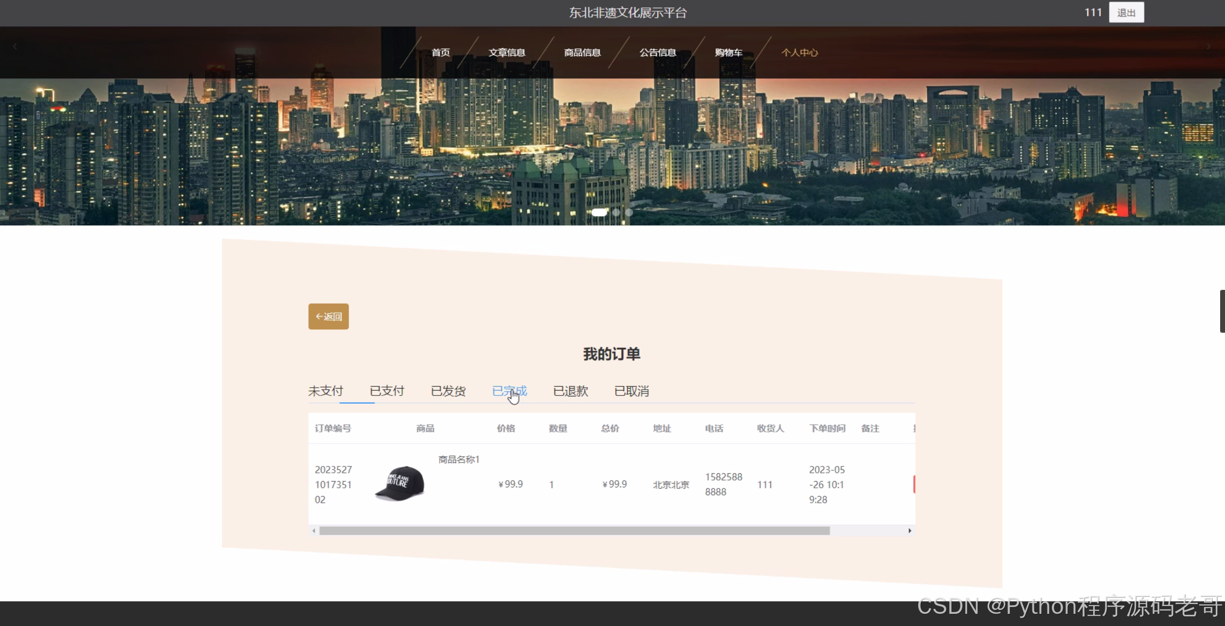Select the 已完成 orders tab
The image size is (1225, 626).
pyautogui.click(x=509, y=391)
